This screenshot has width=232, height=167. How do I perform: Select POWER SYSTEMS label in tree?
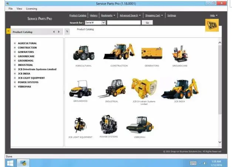click(x=28, y=82)
